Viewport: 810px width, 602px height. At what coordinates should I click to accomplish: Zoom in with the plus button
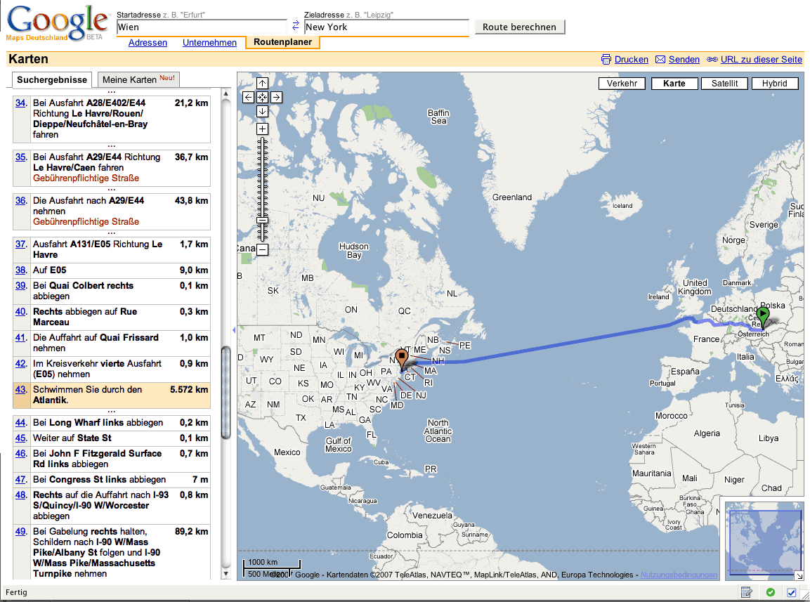[263, 129]
